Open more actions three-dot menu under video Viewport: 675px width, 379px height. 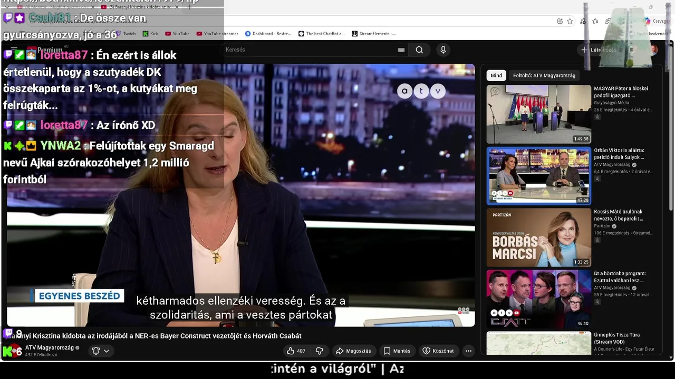(x=468, y=351)
